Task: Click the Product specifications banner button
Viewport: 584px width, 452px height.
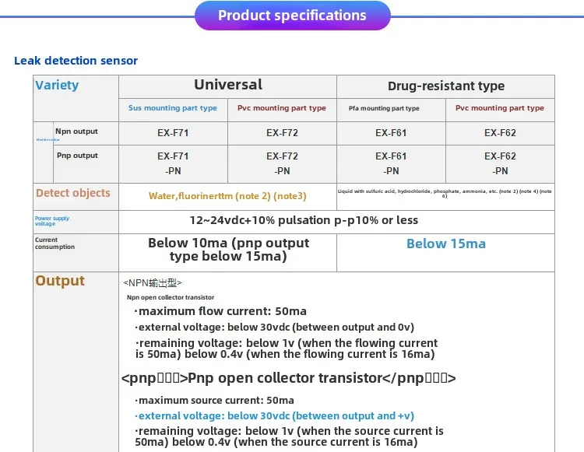Action: click(291, 16)
